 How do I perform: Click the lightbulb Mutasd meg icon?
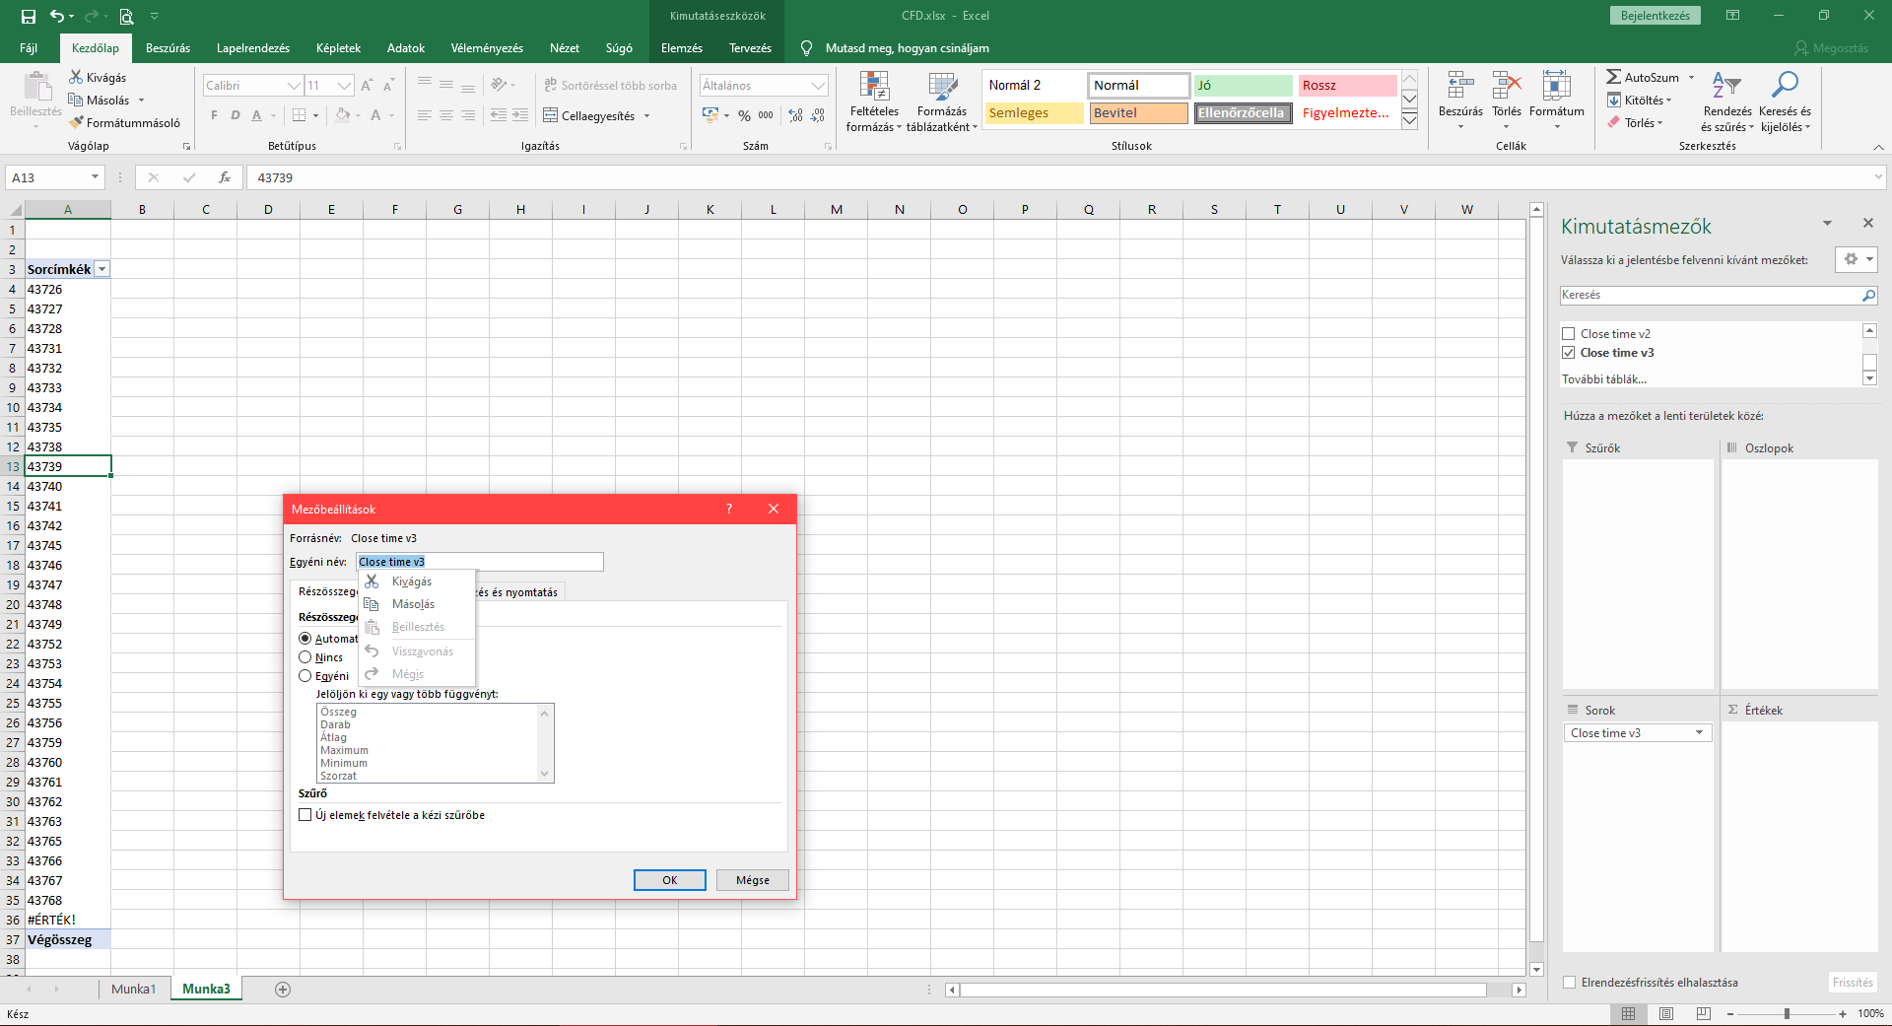click(x=806, y=48)
